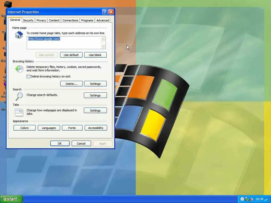Switch to the Security tab
This screenshot has width=271, height=203.
(x=28, y=20)
